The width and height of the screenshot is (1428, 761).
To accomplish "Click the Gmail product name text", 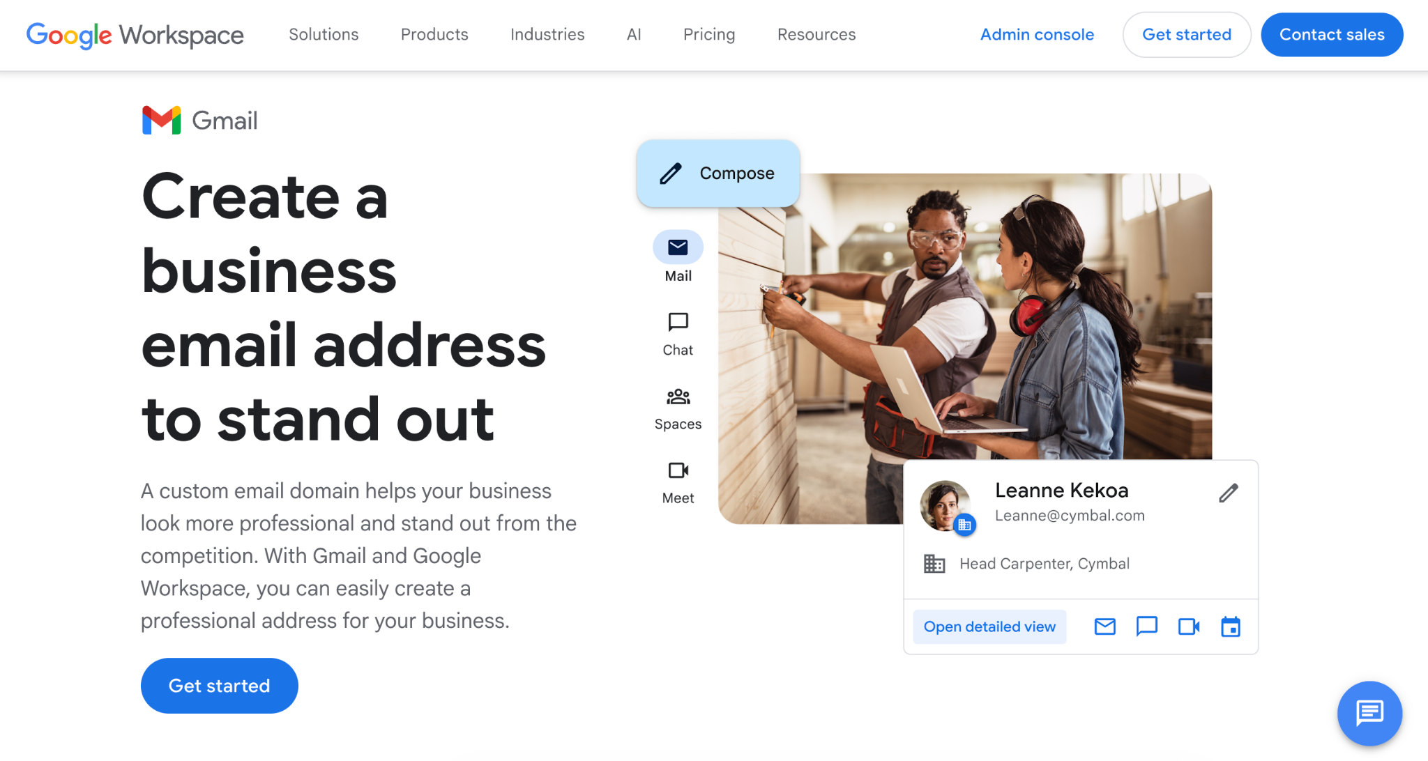I will point(225,121).
